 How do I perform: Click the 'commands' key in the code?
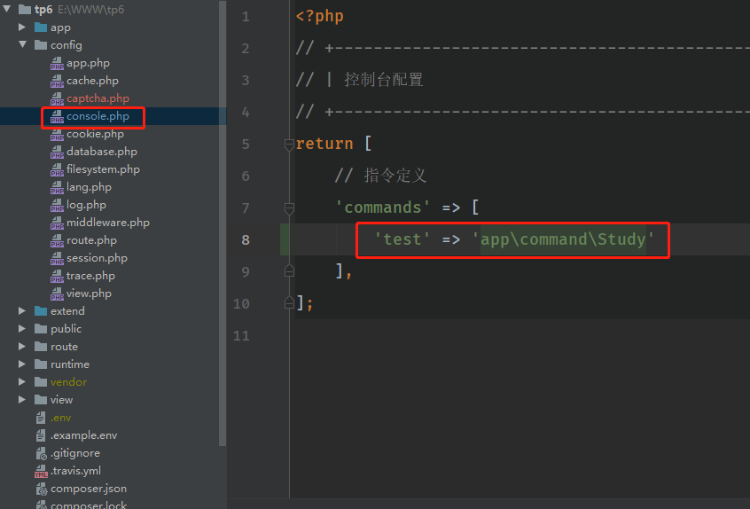[x=383, y=208]
